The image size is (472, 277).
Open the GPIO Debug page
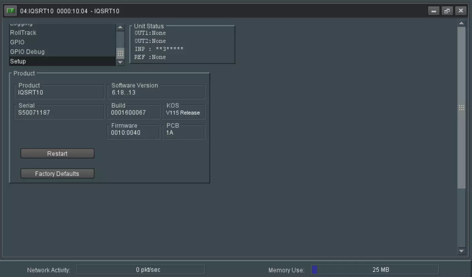(x=62, y=52)
